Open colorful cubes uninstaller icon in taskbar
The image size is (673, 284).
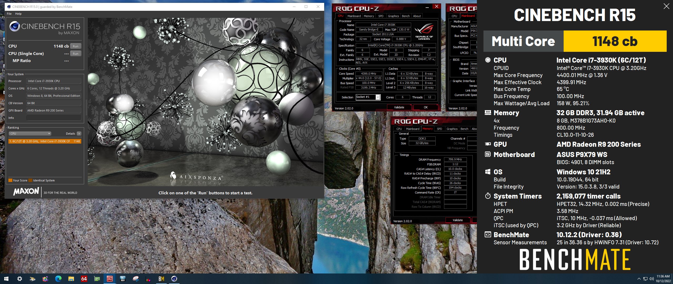[x=45, y=279]
